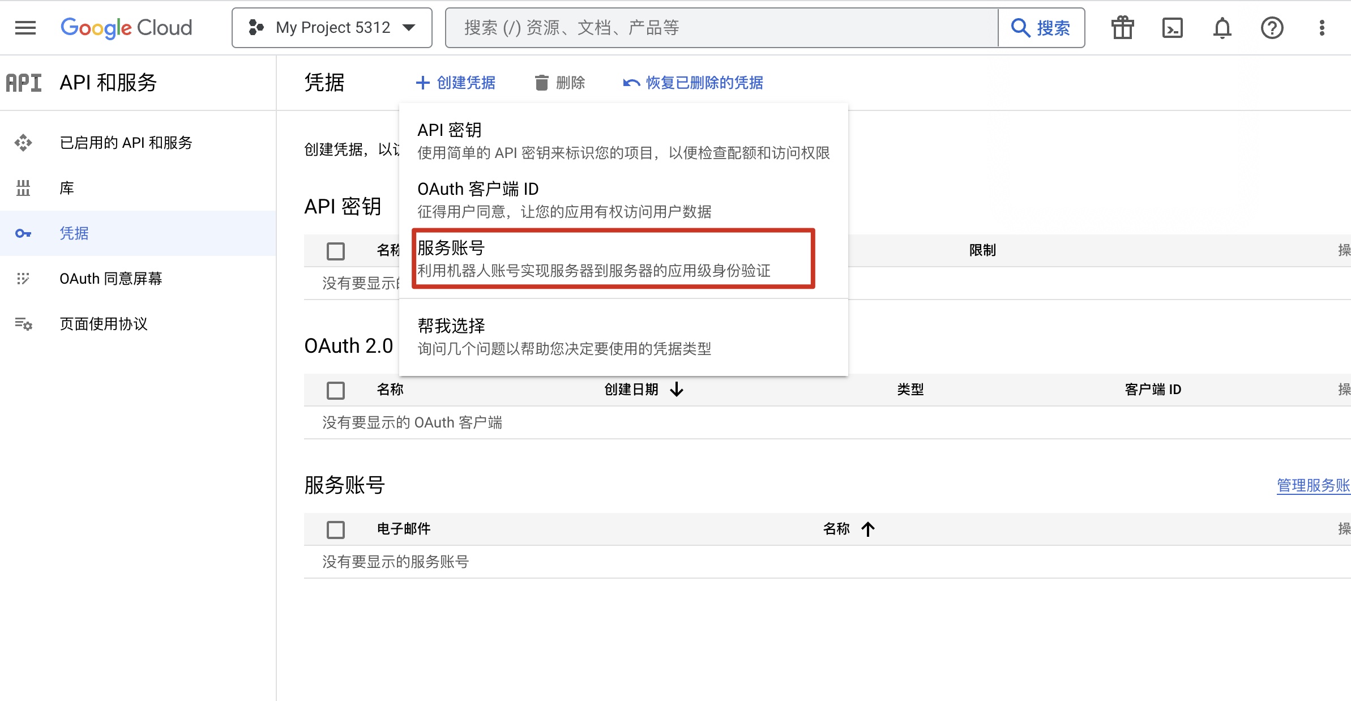This screenshot has height=701, width=1351.
Task: Tick the 服务账号 table header checkbox
Action: click(x=336, y=529)
